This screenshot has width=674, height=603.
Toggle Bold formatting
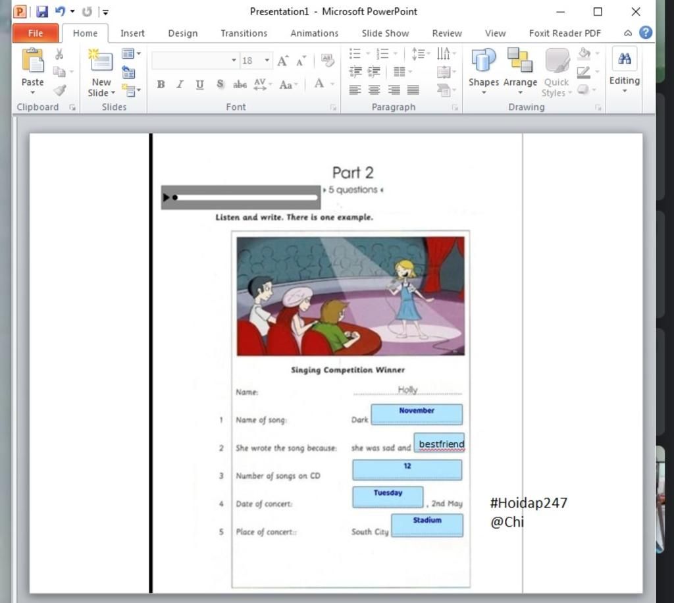pos(161,84)
